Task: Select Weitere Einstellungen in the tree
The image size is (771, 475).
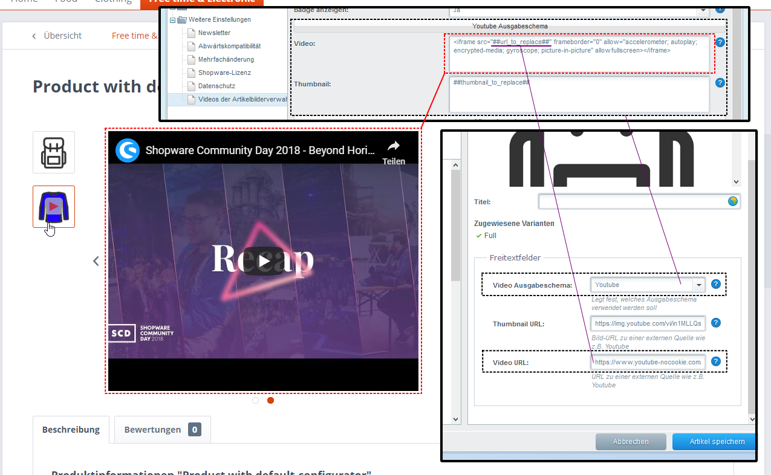Action: click(220, 19)
